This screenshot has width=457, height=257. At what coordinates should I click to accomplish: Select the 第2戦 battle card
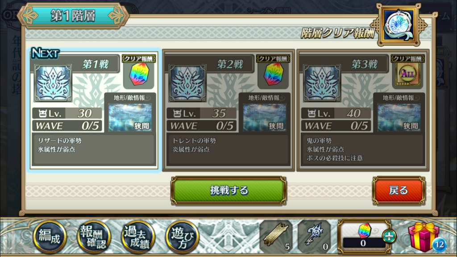(x=228, y=110)
